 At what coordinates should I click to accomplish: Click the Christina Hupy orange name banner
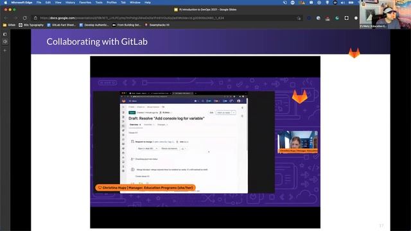(x=146, y=188)
